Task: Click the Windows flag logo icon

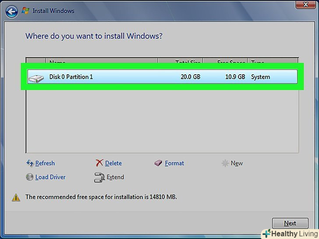Action: [25, 10]
